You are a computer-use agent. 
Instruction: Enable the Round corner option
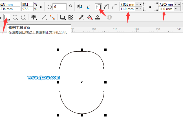98,6
